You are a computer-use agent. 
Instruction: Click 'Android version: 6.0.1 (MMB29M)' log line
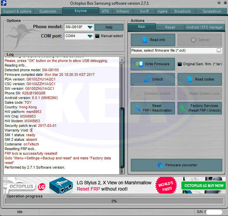tap(31, 98)
